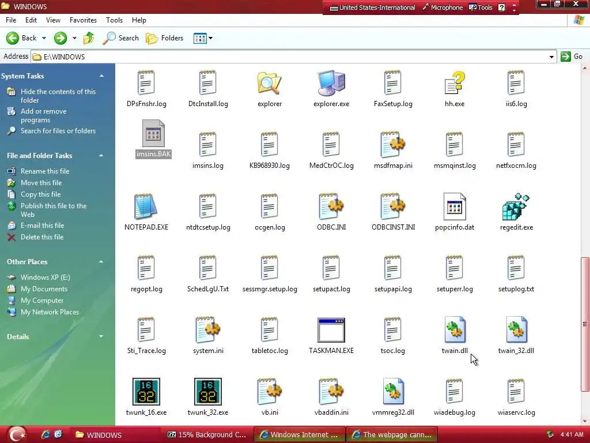The height and width of the screenshot is (443, 590).
Task: Select the vbaddin.ini file icon
Action: pos(331,392)
